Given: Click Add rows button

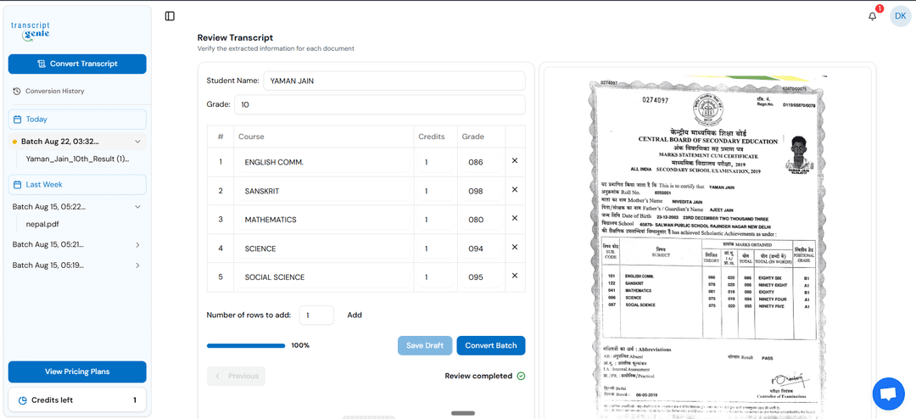Looking at the screenshot, I should pos(355,315).
